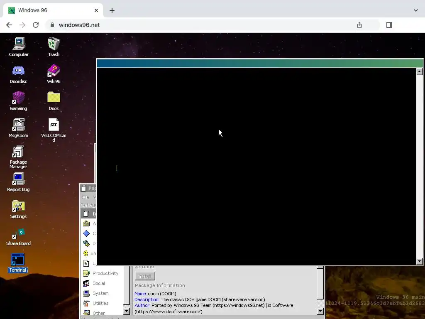
Task: Open the Gameing shortcut icon
Action: (18, 101)
